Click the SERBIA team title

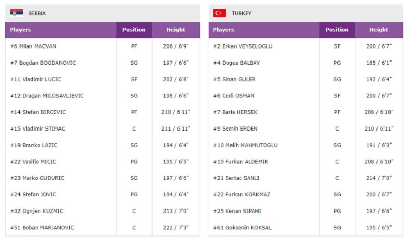pyautogui.click(x=37, y=14)
